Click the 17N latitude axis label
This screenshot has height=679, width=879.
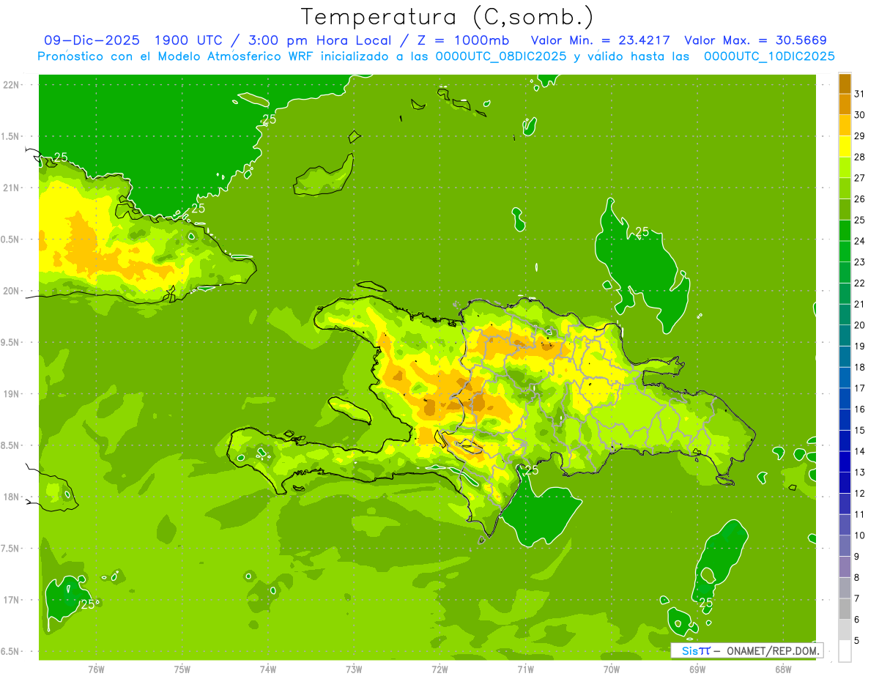pyautogui.click(x=12, y=600)
